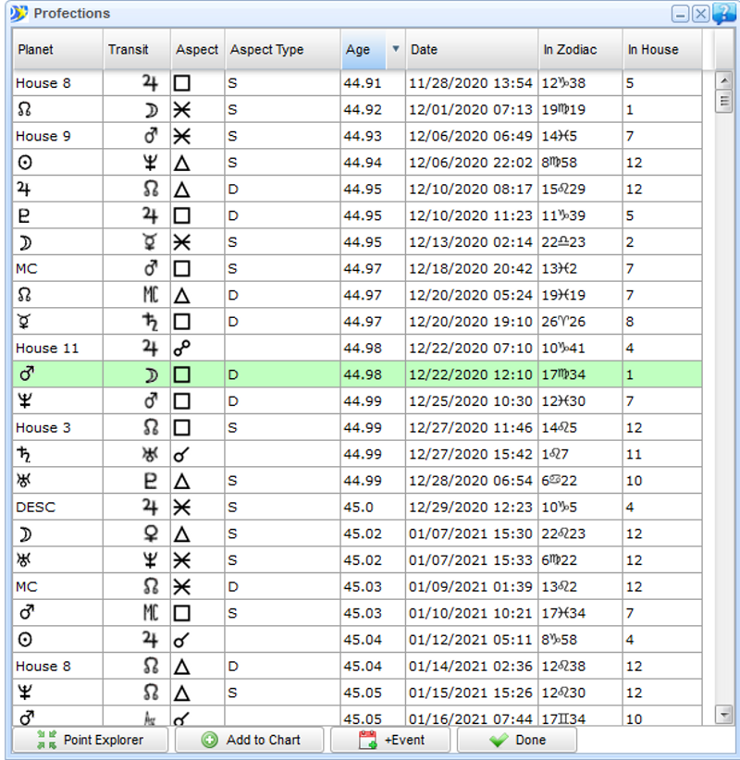Click the Venus transit glyph dated 01/07/2021 15:30

click(x=150, y=533)
